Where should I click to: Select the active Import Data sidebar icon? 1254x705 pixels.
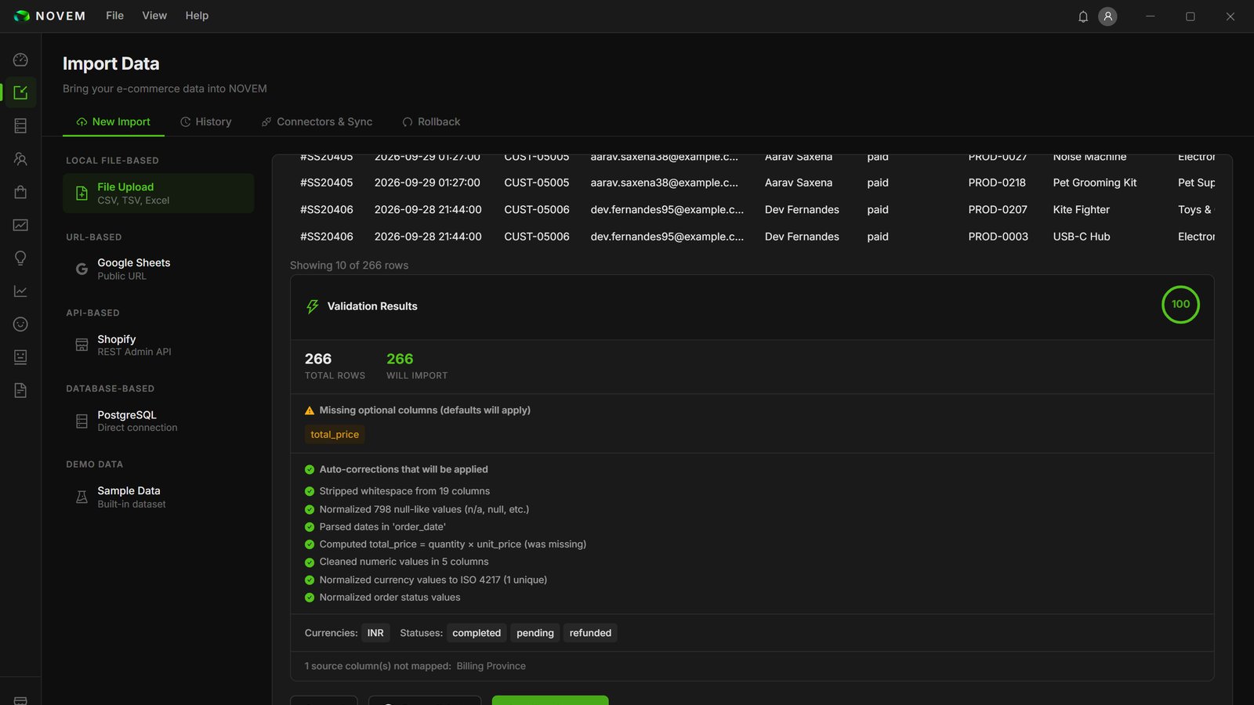click(x=20, y=92)
